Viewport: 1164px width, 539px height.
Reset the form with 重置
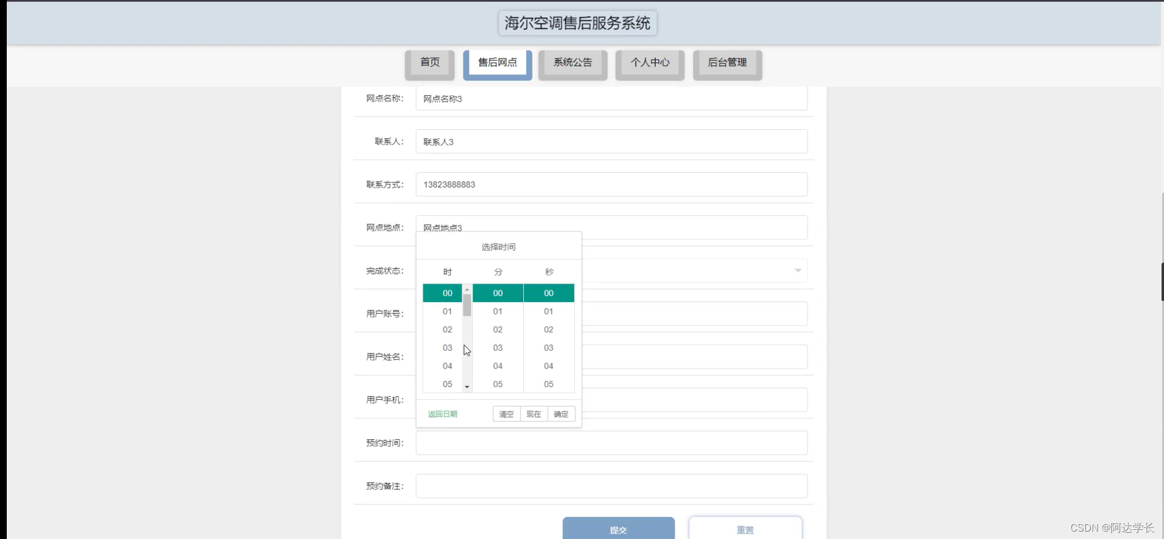point(745,529)
